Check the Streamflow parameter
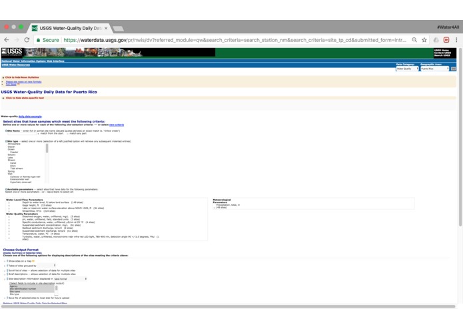 tap(9, 211)
